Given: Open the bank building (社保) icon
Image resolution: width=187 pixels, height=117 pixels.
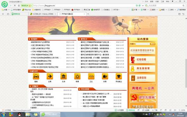Looking at the screenshot, I should [x=63, y=76].
